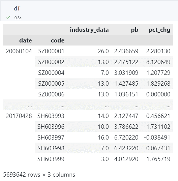Click row code SZ000002
Viewport: 178px width, 181px height.
pyautogui.click(x=51, y=62)
